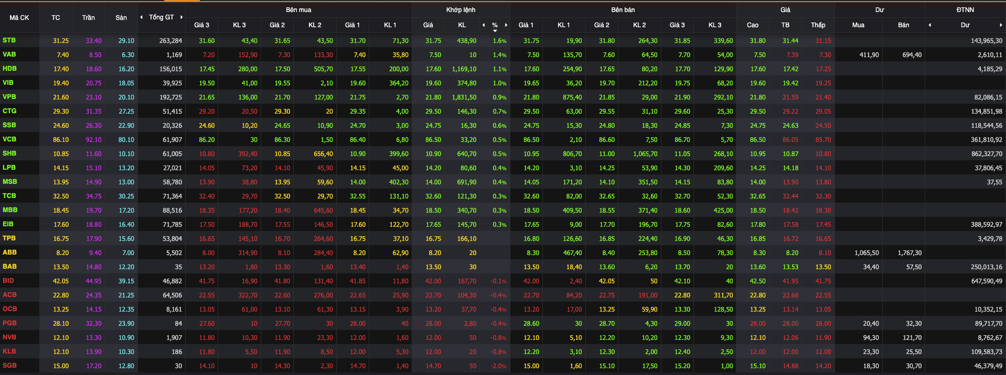Click the left arrow beside the % header
This screenshot has height=375, width=1006.
coord(484,25)
